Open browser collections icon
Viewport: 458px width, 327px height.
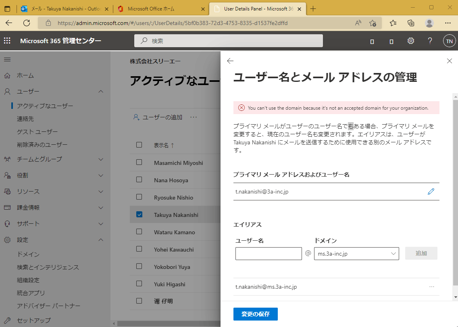click(x=411, y=23)
